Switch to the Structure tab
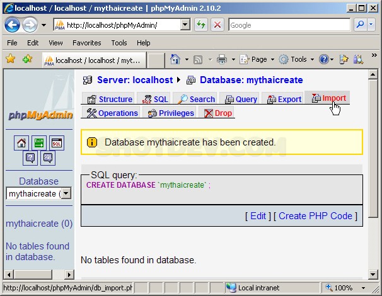This screenshot has width=382, height=296. click(x=110, y=99)
